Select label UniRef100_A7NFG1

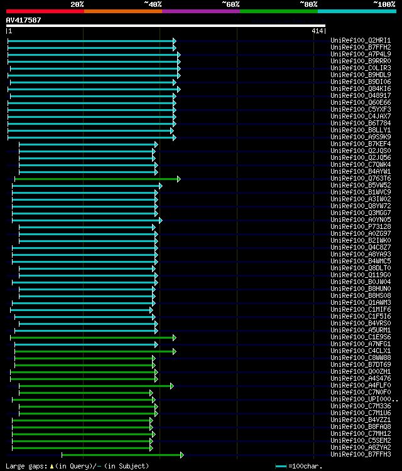click(361, 344)
